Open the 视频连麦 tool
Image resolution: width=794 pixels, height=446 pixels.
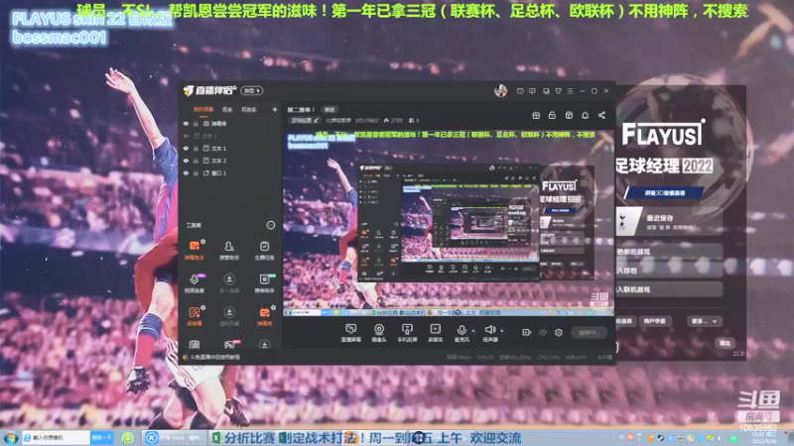195,283
